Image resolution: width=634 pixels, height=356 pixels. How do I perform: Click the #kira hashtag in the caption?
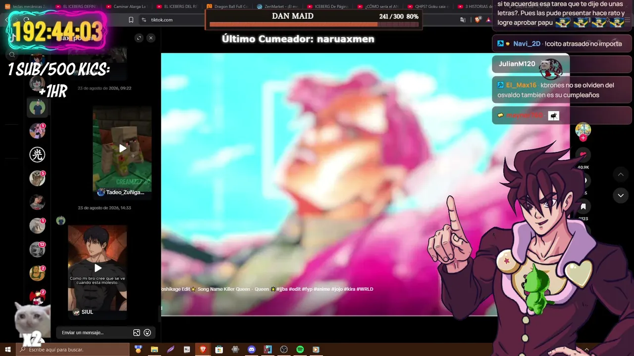350,289
